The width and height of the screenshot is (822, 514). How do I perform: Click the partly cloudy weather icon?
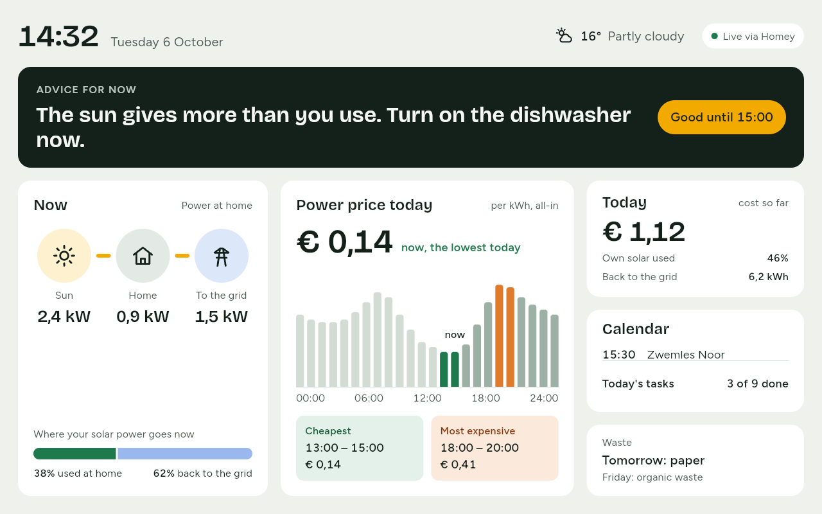pyautogui.click(x=564, y=36)
